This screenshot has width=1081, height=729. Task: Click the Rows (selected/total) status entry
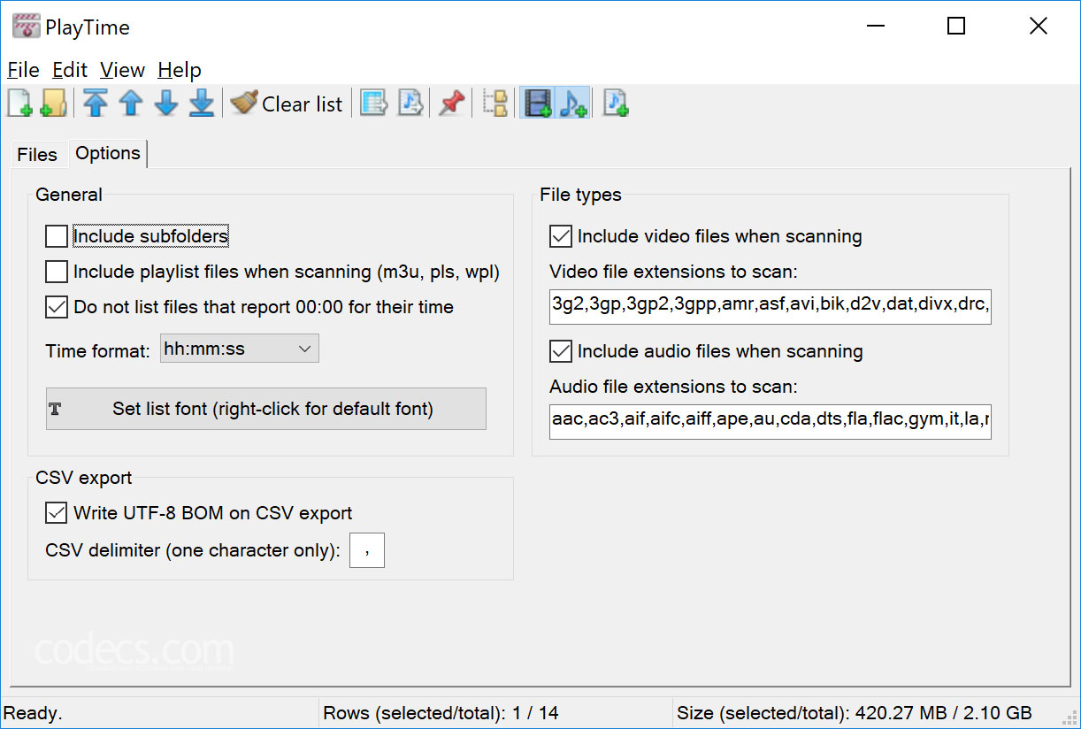(x=441, y=712)
